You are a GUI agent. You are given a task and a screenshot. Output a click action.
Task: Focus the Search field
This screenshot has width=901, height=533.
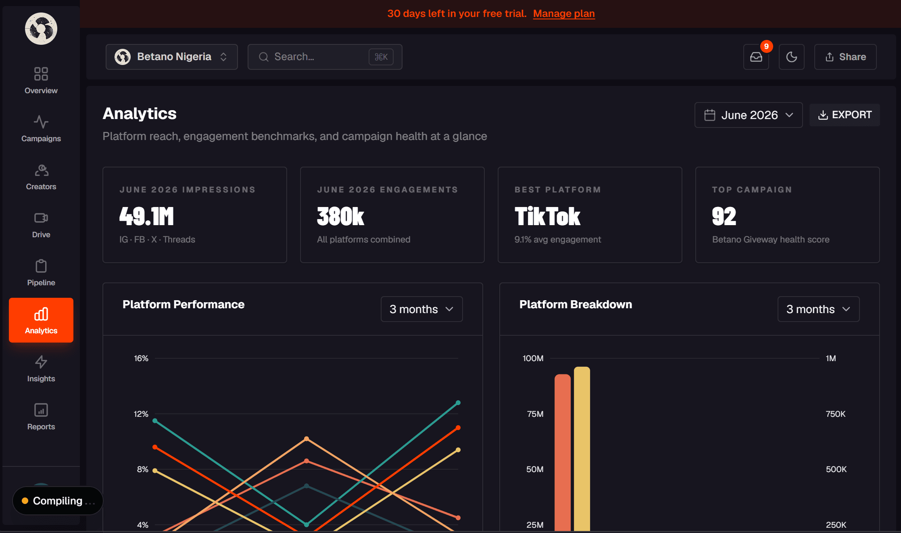click(325, 57)
